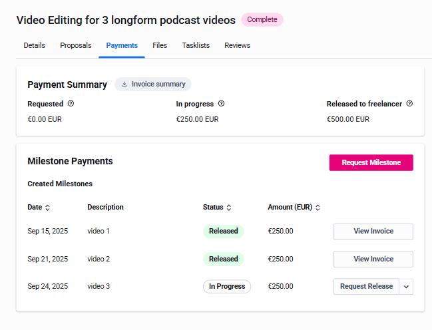Open the Files tab

point(160,45)
